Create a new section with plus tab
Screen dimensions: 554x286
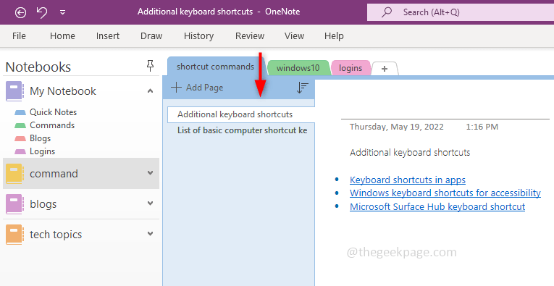(x=385, y=69)
